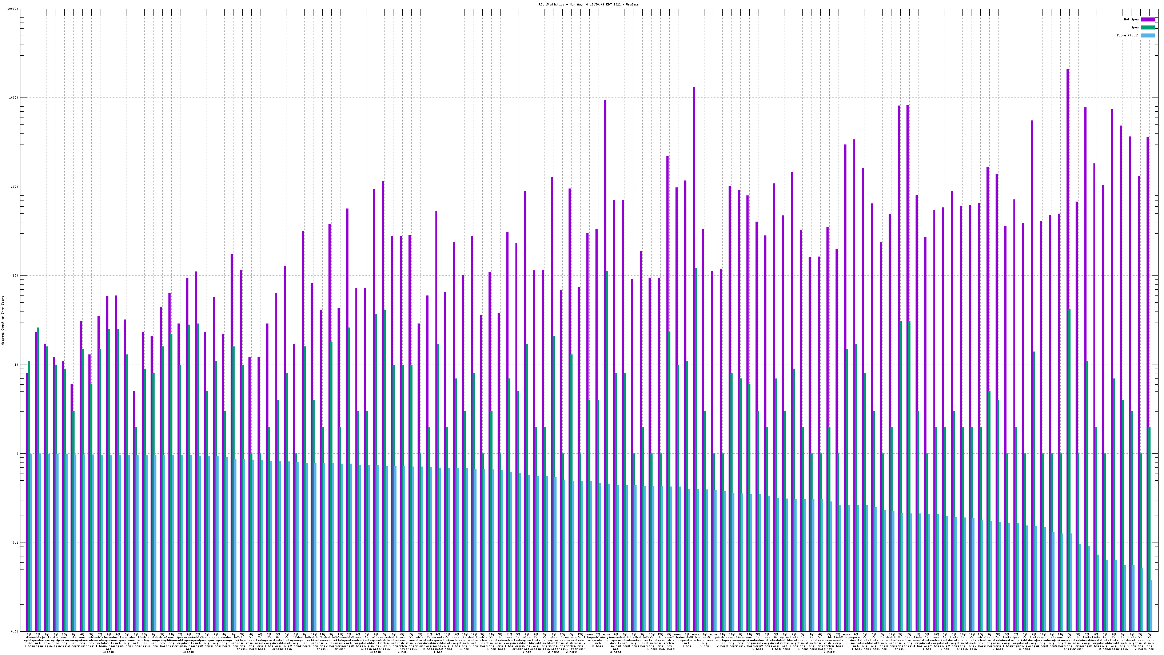Click the 'Spam' legend label text

(x=1135, y=28)
